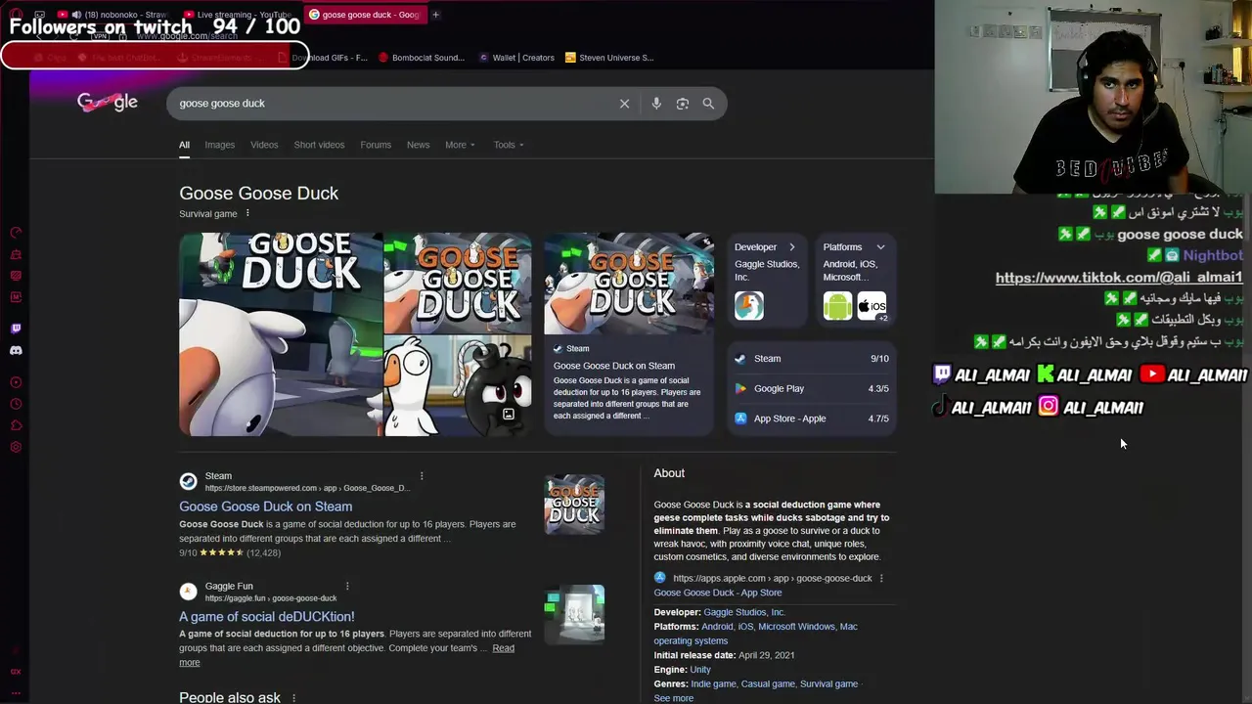Click Gaggle Fun favicon in search result
The height and width of the screenshot is (704, 1252).
coord(188,591)
